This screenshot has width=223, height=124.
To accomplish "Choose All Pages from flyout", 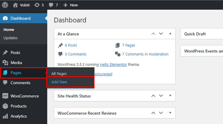I will (x=59, y=74).
